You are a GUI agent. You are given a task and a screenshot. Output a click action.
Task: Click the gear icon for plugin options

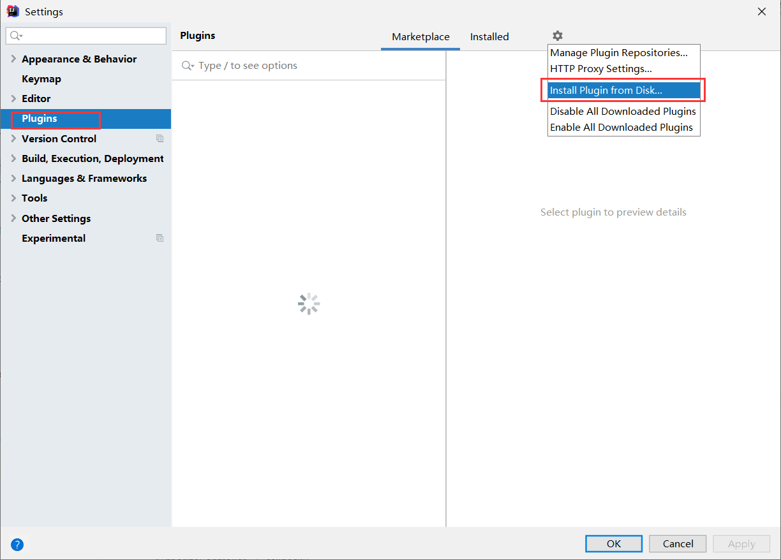[x=558, y=36]
